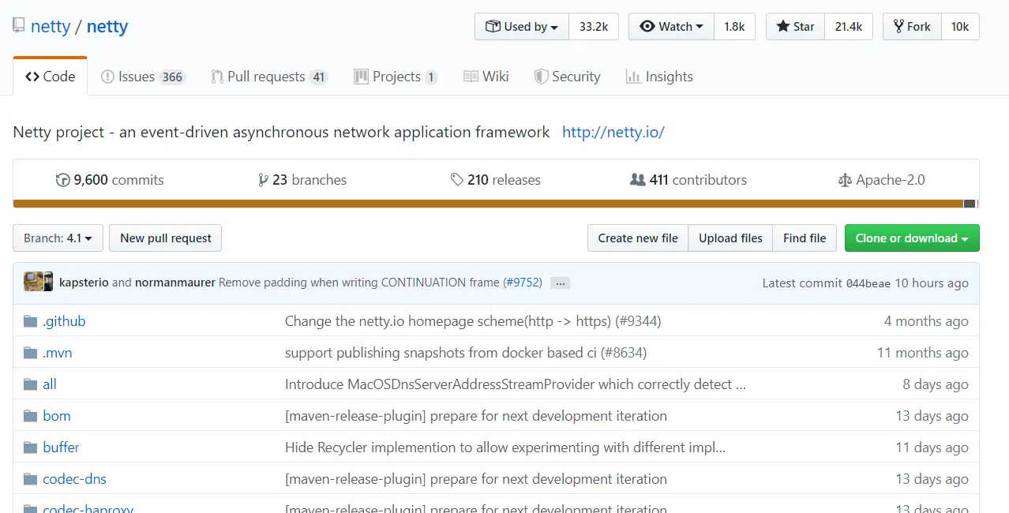Open the Clone or download menu
The width and height of the screenshot is (1009, 513).
coord(912,238)
